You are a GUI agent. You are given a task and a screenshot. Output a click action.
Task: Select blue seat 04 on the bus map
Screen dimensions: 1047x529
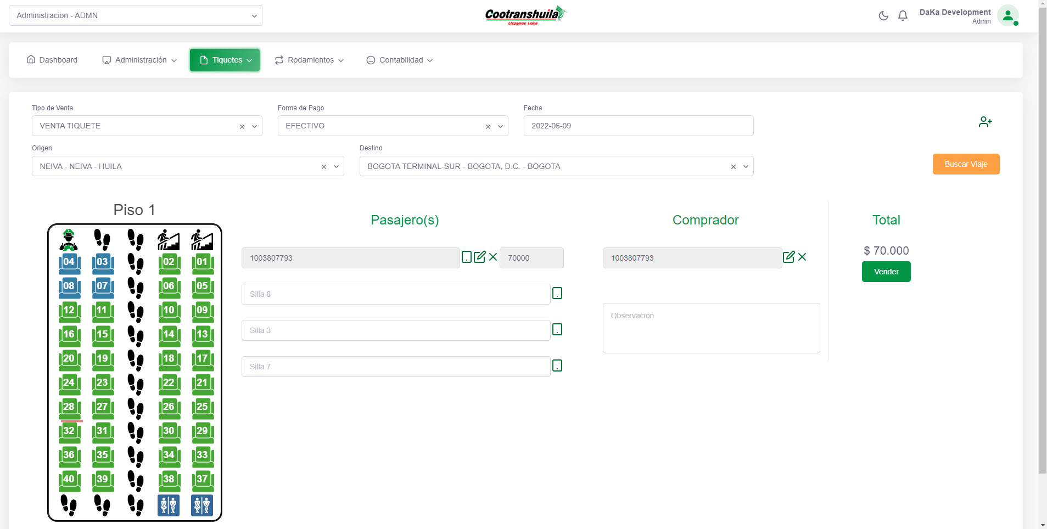[x=69, y=263]
